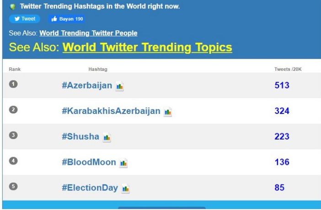This screenshot has height=210, width=321.
Task: Open chart icon beside #KarabakhisAzerbaijan
Action: pyautogui.click(x=168, y=112)
